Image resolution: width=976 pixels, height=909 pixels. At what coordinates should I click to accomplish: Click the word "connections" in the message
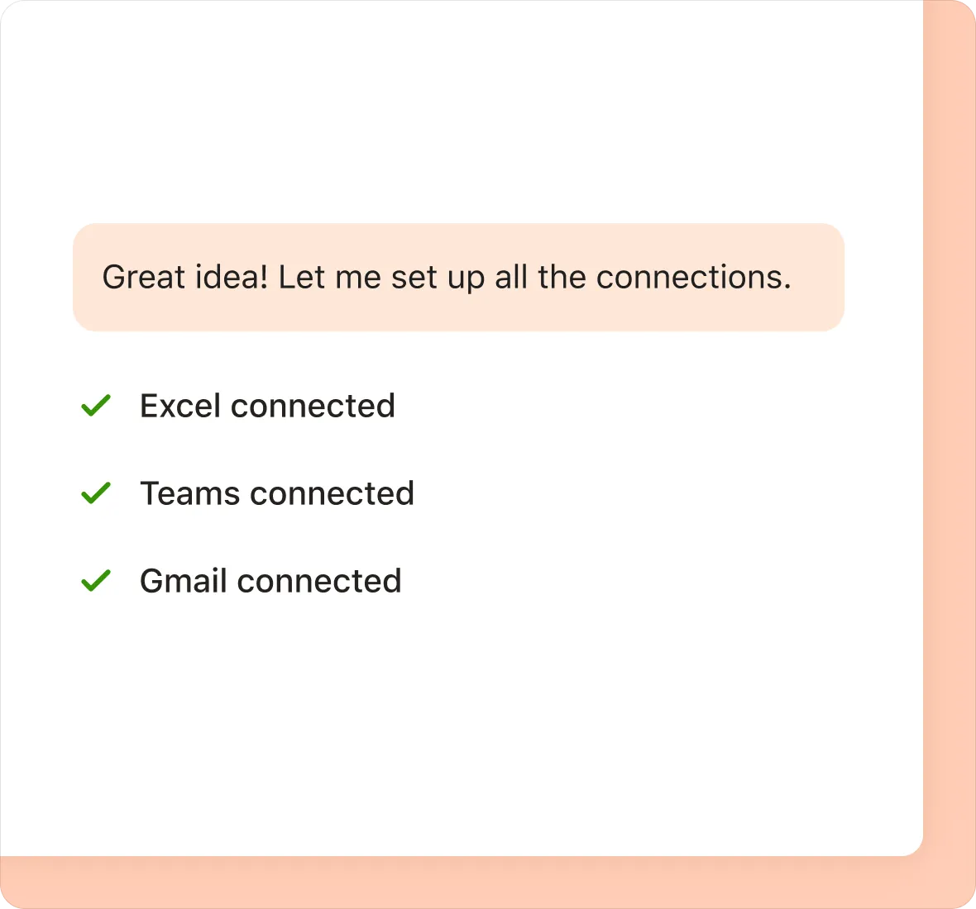pos(693,278)
